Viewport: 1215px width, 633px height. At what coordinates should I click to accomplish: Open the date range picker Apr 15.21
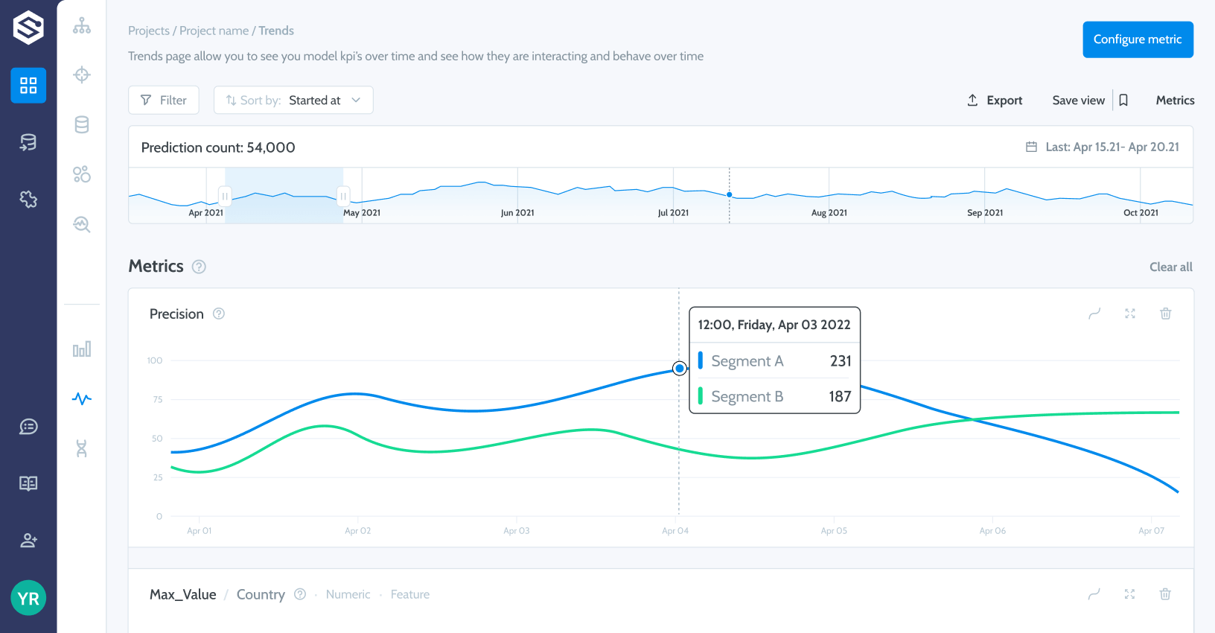tap(1103, 147)
